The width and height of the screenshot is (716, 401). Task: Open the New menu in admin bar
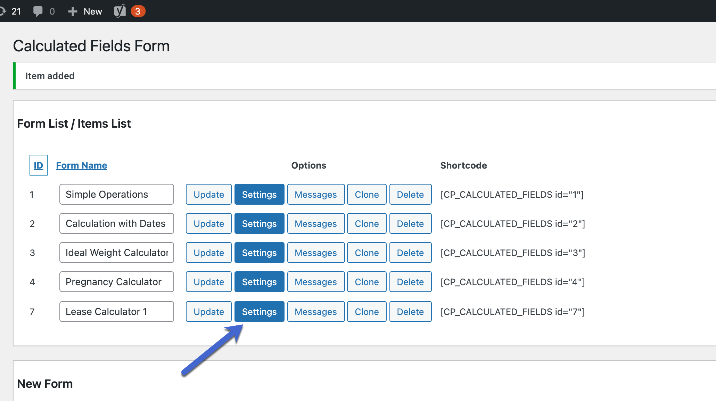pyautogui.click(x=92, y=11)
